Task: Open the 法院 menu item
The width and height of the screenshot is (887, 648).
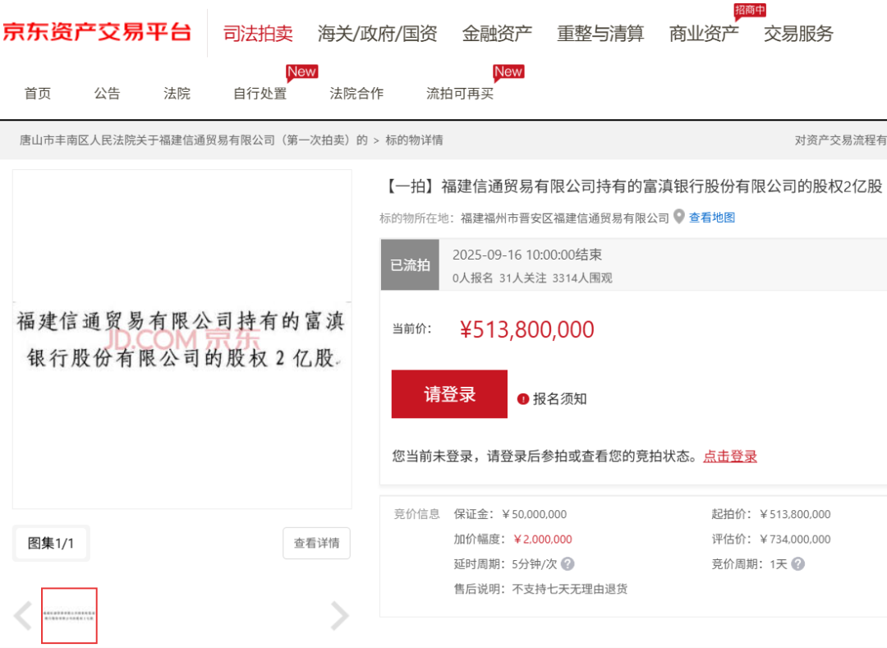Action: (177, 94)
